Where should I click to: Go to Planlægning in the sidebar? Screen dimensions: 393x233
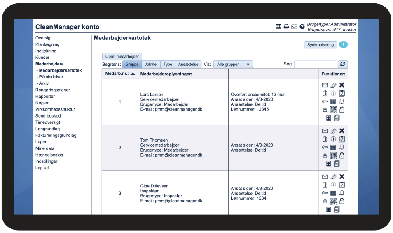[x=47, y=44]
